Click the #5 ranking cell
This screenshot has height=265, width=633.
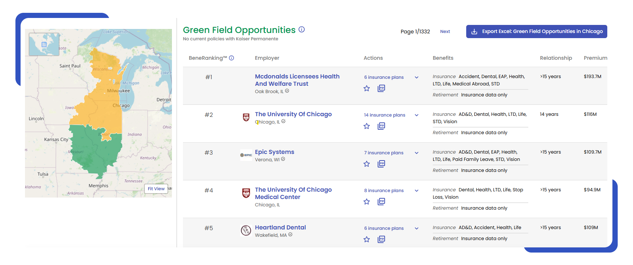click(x=209, y=228)
